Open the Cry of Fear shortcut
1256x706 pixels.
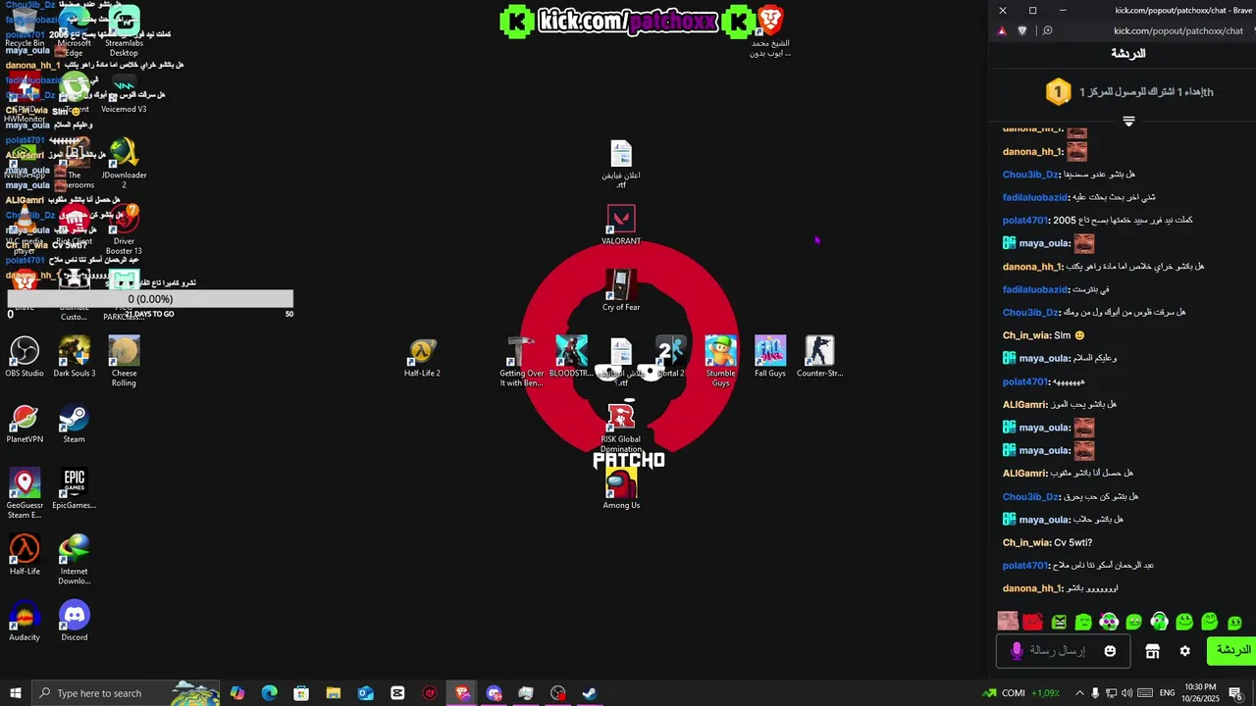point(621,291)
